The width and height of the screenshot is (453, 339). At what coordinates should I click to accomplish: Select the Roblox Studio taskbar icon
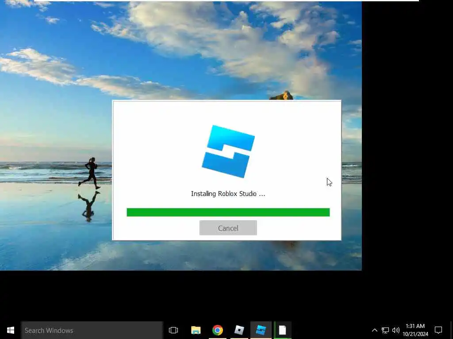point(261,330)
